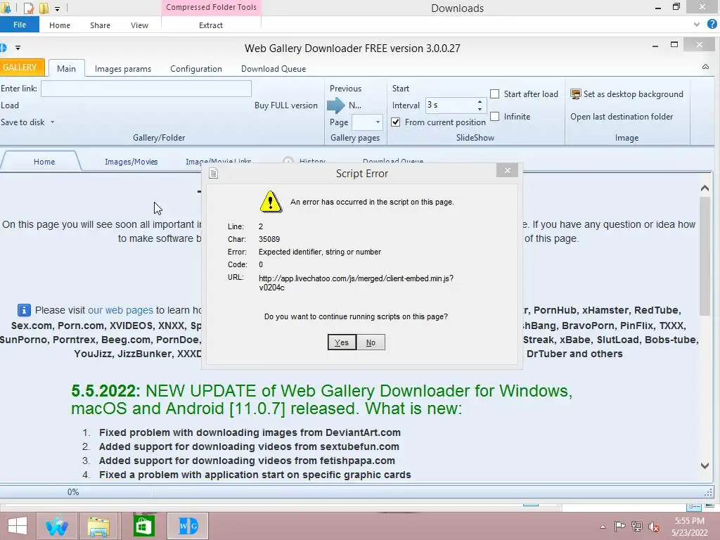Open Download Queue ribbon tab
The image size is (720, 540).
pos(274,69)
